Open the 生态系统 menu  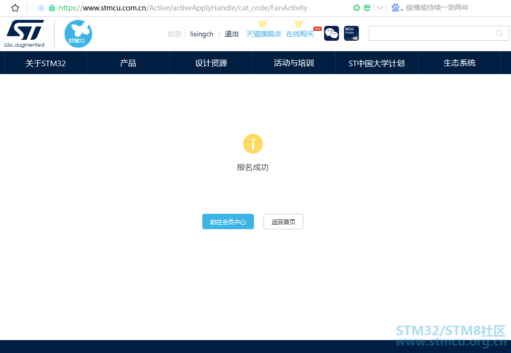(459, 63)
